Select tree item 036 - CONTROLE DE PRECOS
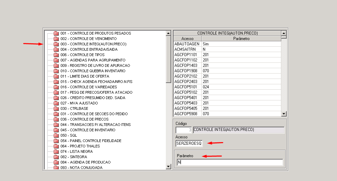 [x=85, y=119]
